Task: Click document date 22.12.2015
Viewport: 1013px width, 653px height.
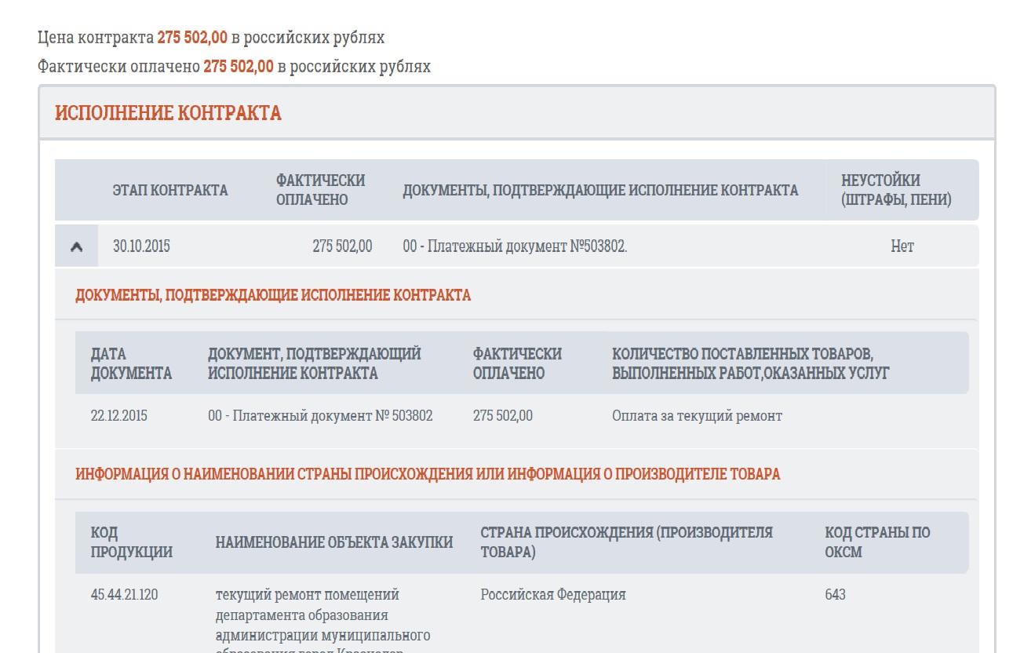Action: 118,416
